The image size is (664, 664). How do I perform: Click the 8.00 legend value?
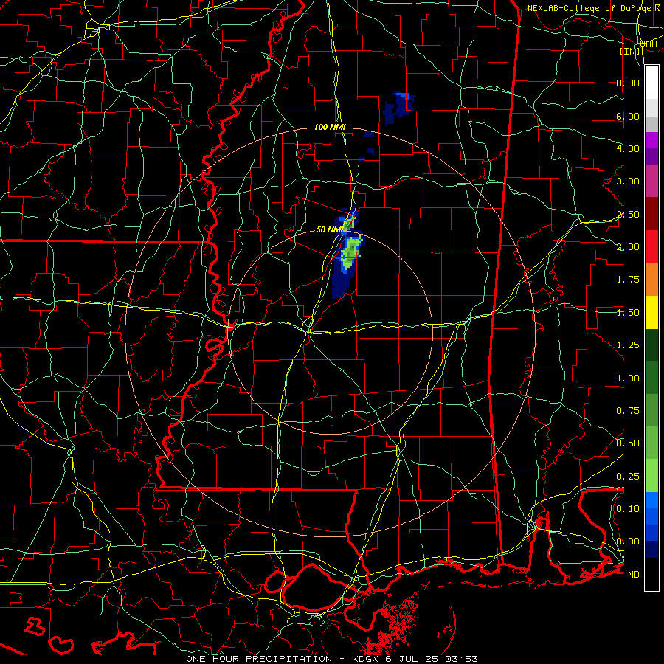[628, 83]
